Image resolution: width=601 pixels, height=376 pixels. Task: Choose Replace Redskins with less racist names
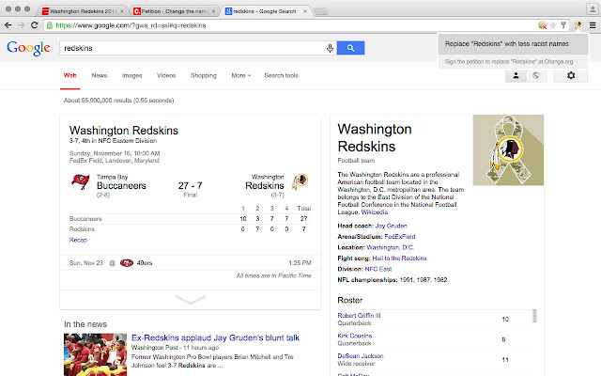513,44
